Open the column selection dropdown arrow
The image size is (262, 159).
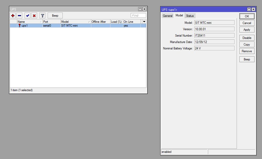pos(144,22)
